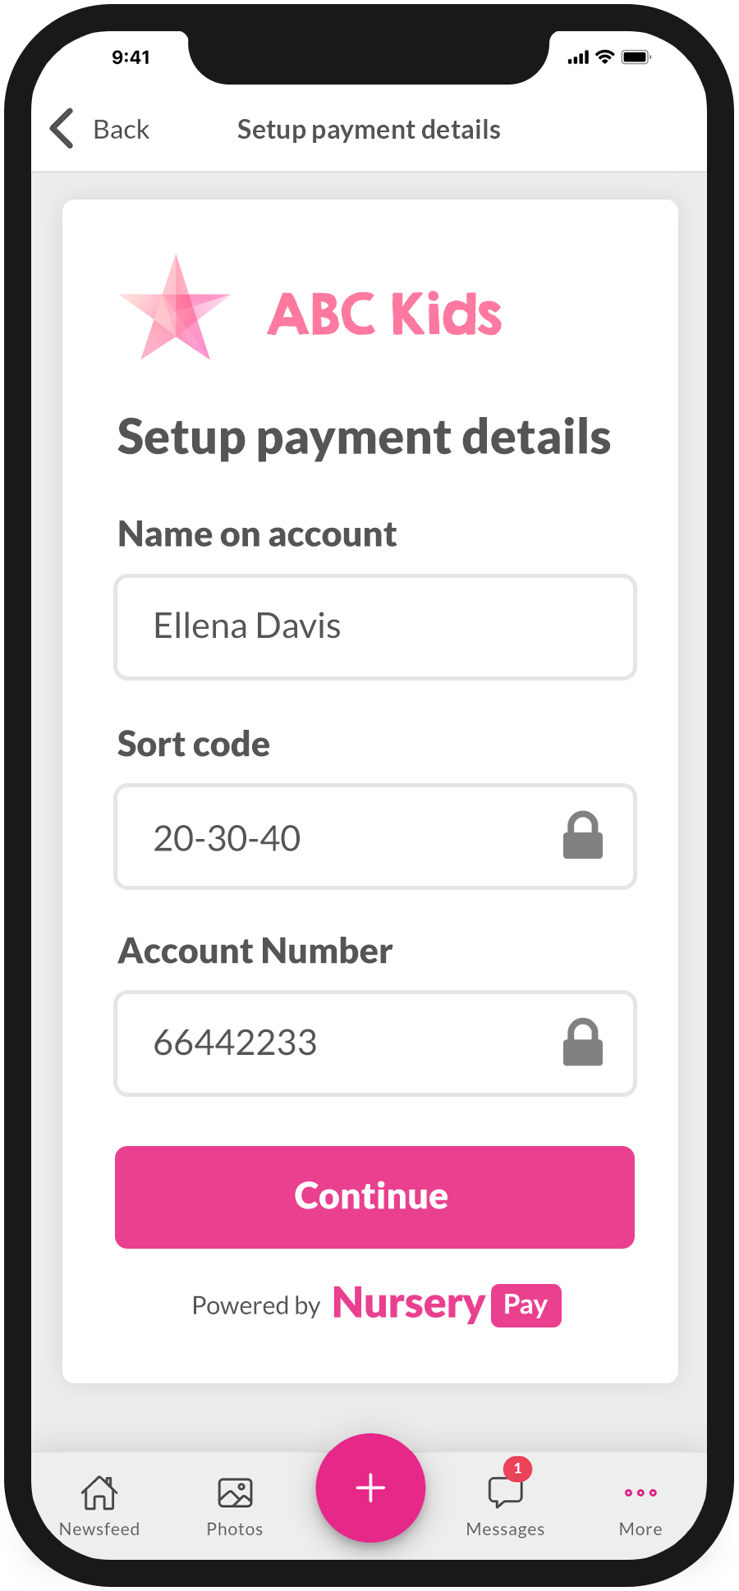739x1591 pixels.
Task: Select the Account Number field with 66442233
Action: tap(345, 1043)
